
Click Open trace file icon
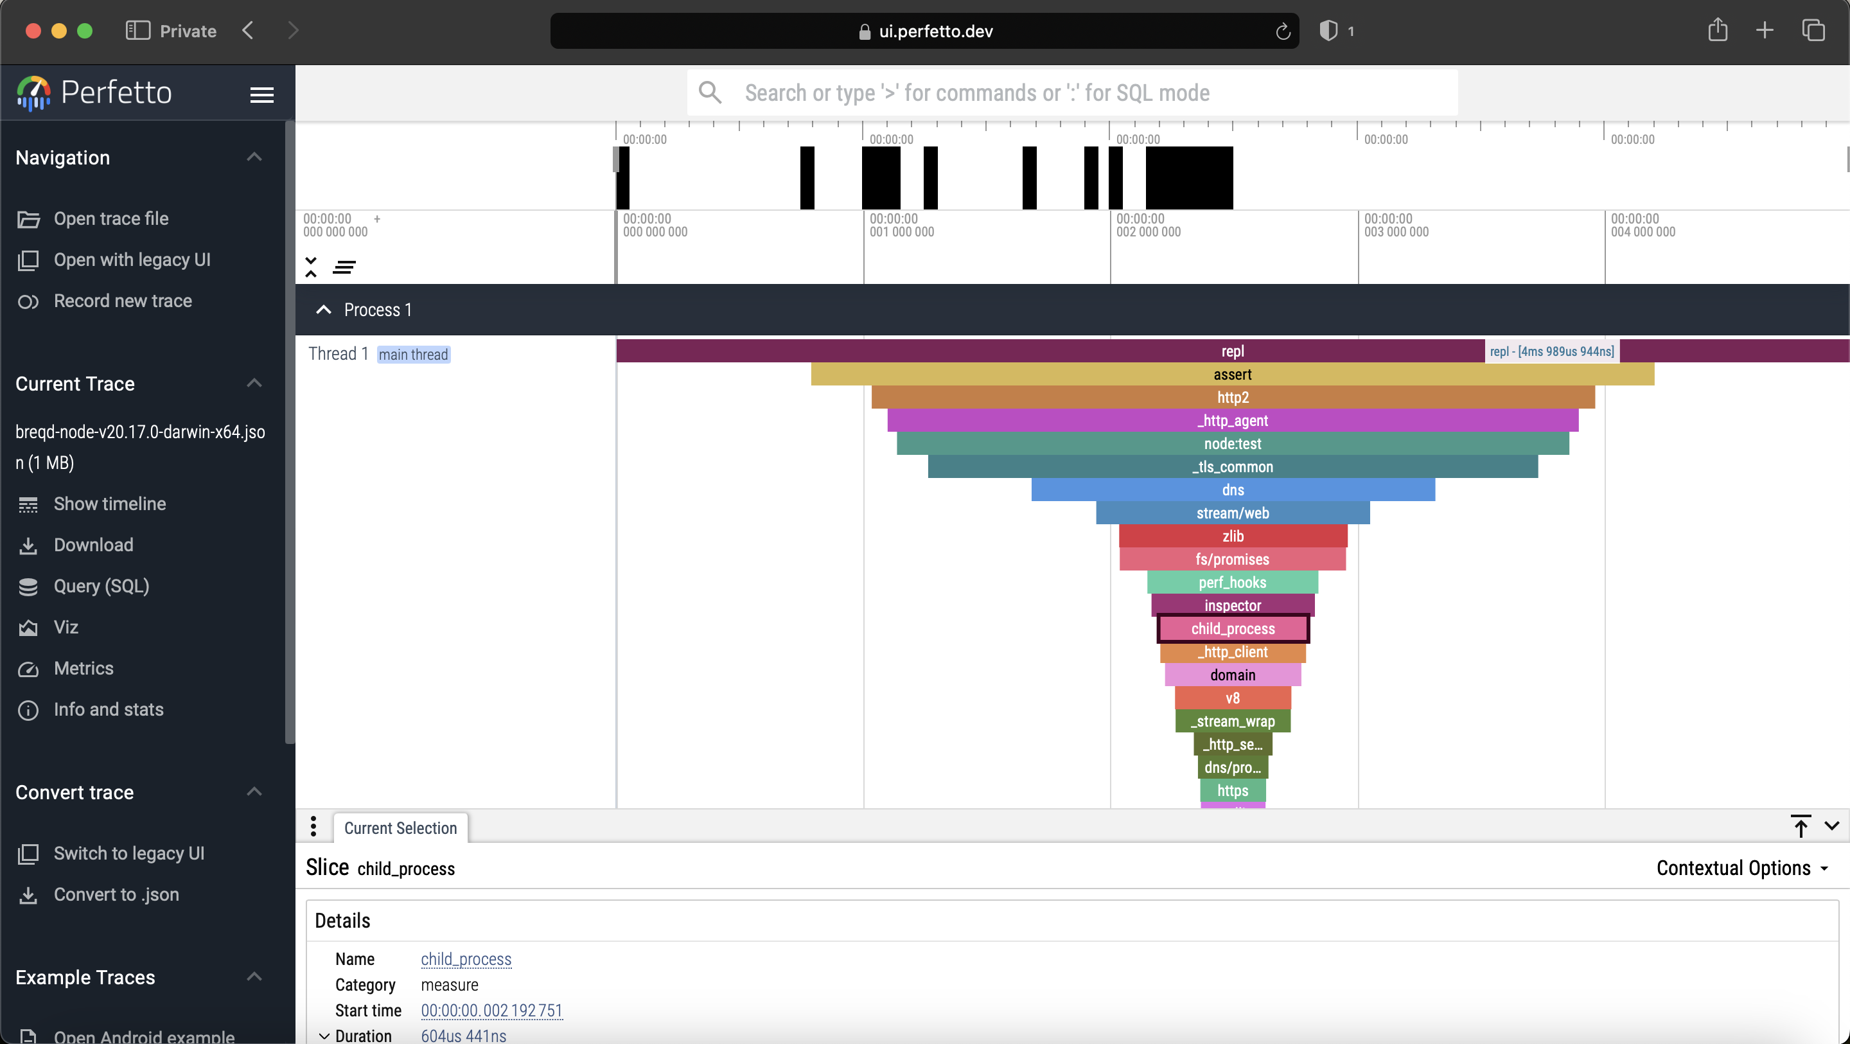click(x=28, y=219)
